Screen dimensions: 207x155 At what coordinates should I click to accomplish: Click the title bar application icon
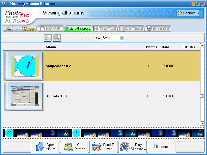(4, 4)
